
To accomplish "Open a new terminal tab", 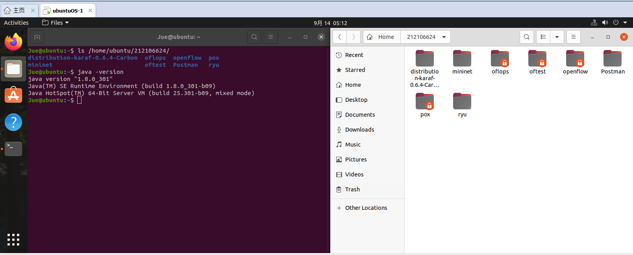I will (x=37, y=37).
